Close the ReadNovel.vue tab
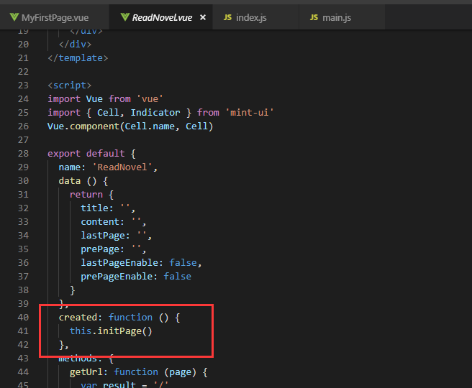The height and width of the screenshot is (388, 472). point(203,17)
